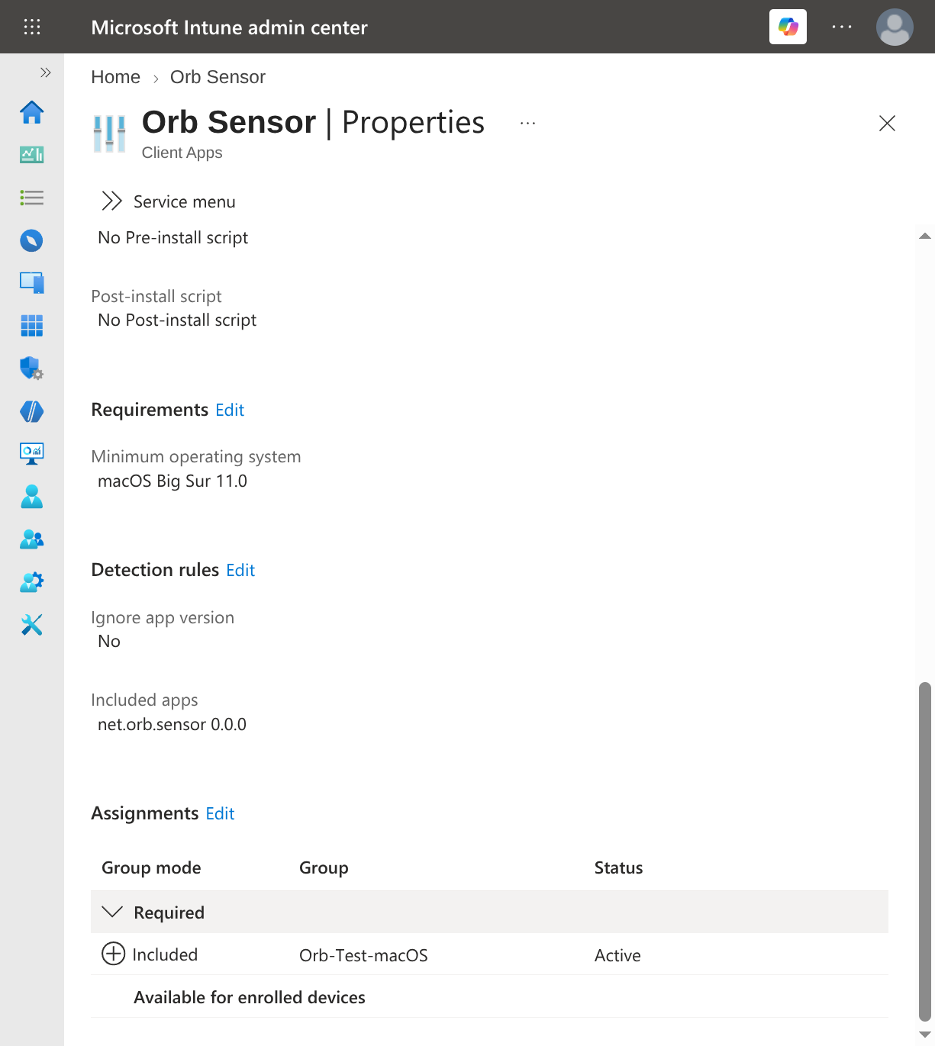The height and width of the screenshot is (1046, 935).
Task: Click the Group mode column header
Action: coord(151,868)
